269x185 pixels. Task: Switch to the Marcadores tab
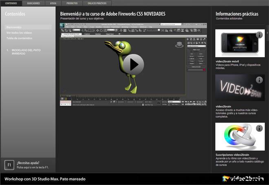(x=33, y=3)
